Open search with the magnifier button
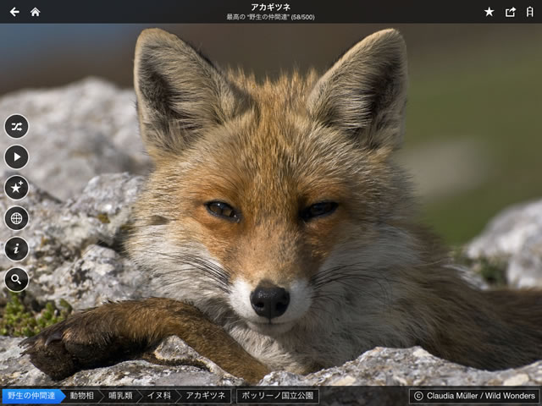 tap(17, 279)
